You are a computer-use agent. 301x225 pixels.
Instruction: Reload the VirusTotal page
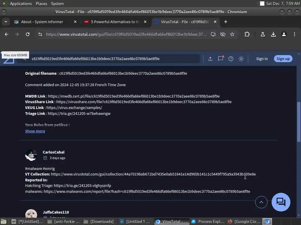28,34
